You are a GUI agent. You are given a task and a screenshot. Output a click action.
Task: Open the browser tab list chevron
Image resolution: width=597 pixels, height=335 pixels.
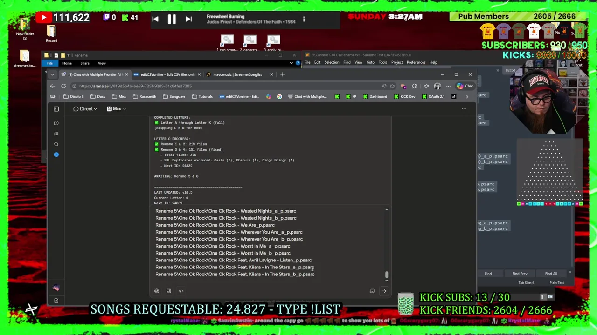click(x=52, y=74)
